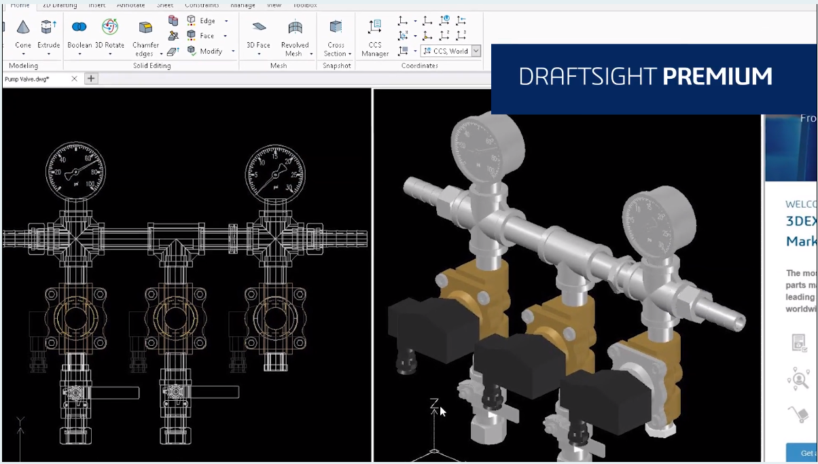Set CCS to World using the globe axis icon
Viewport: 818px width, 464px height.
(444, 21)
